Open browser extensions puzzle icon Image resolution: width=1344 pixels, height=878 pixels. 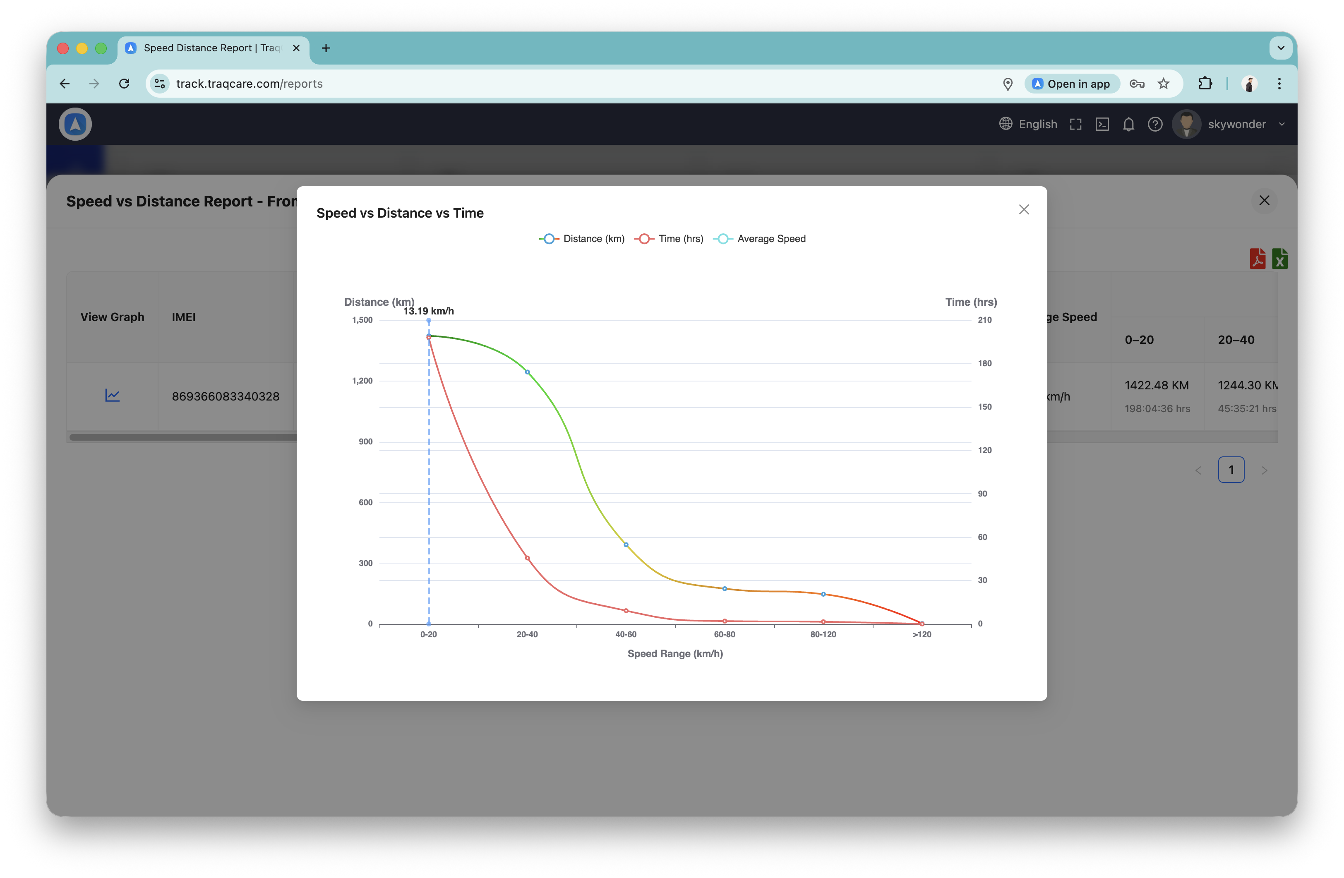pyautogui.click(x=1205, y=84)
